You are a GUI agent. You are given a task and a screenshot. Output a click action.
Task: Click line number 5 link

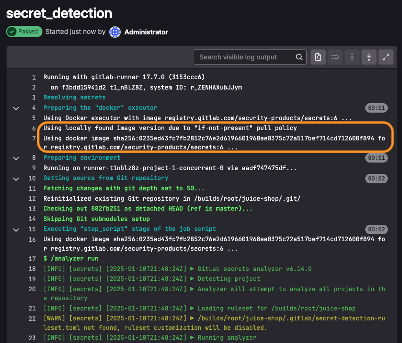34,118
